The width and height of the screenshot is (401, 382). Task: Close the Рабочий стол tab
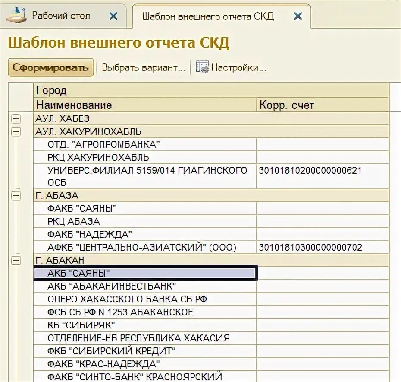coord(113,16)
